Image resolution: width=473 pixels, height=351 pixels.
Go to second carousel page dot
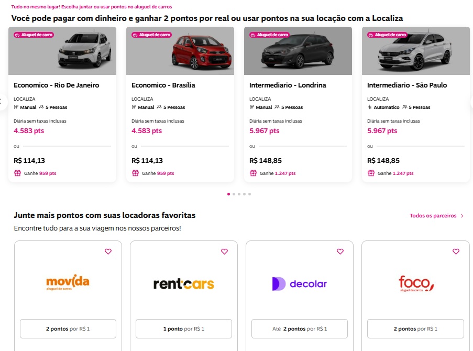[234, 194]
